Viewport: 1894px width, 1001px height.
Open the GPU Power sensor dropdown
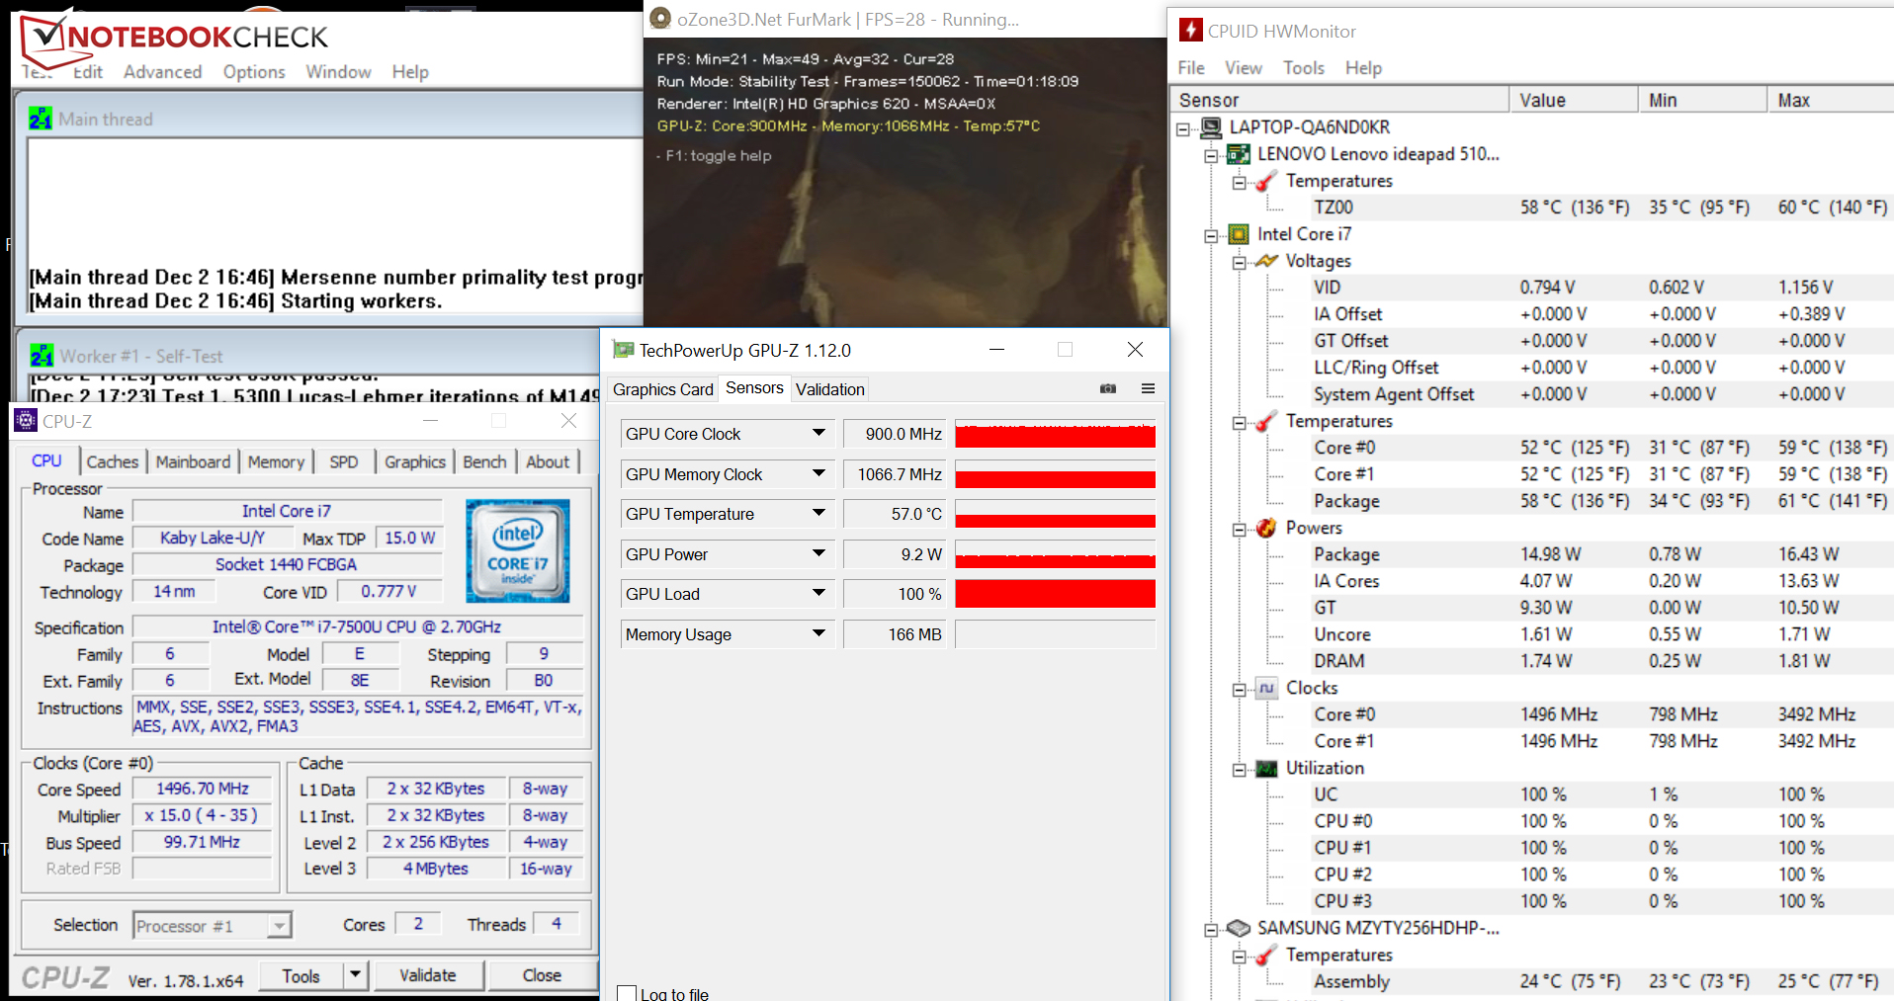point(818,553)
